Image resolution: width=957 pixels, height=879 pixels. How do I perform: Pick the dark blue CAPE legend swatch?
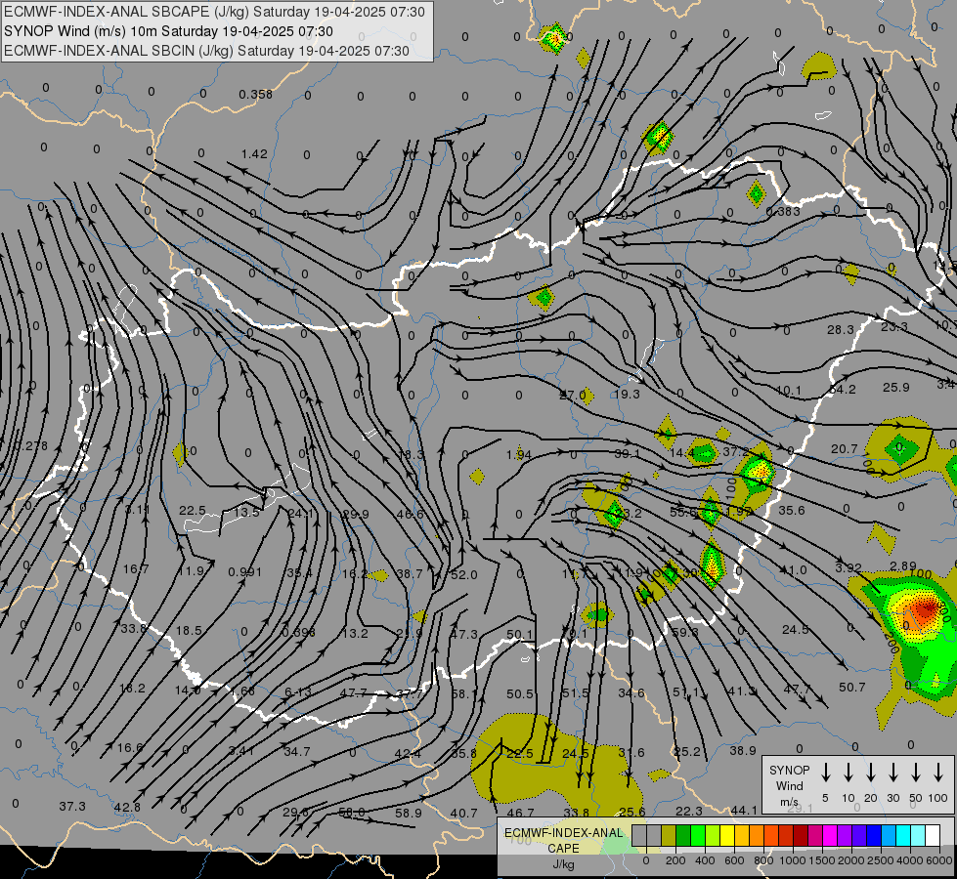coord(873,835)
